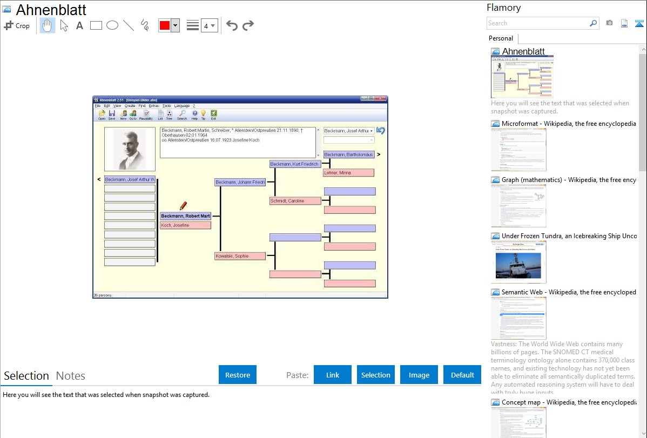Image resolution: width=647 pixels, height=438 pixels.
Task: Choose the arrow pointer tool
Action: [x=64, y=25]
